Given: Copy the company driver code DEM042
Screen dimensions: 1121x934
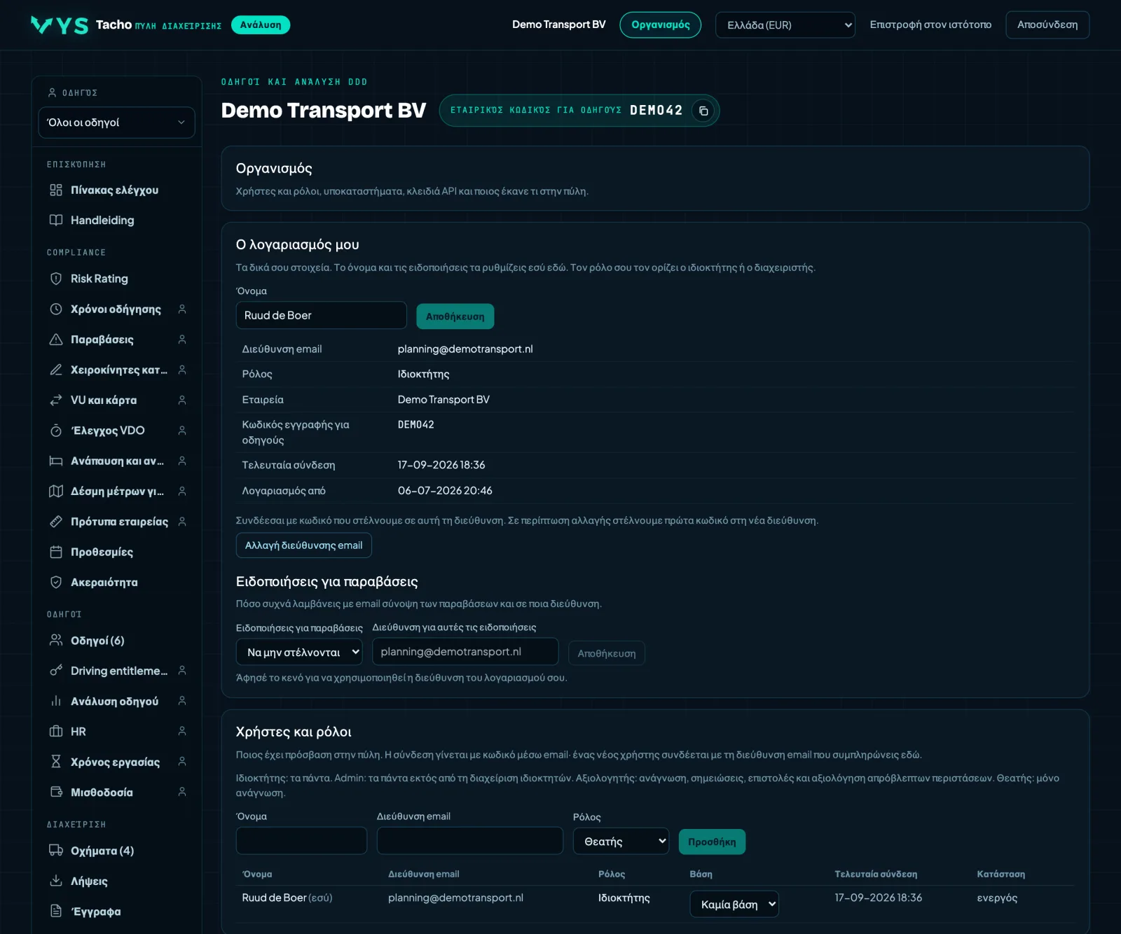Looking at the screenshot, I should (x=703, y=111).
